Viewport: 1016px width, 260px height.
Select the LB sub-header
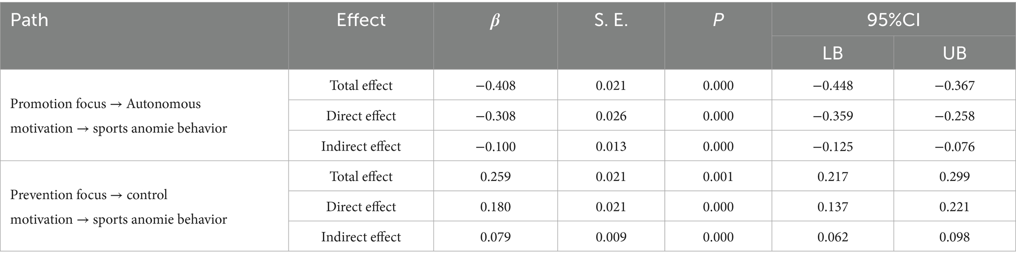click(x=833, y=53)
